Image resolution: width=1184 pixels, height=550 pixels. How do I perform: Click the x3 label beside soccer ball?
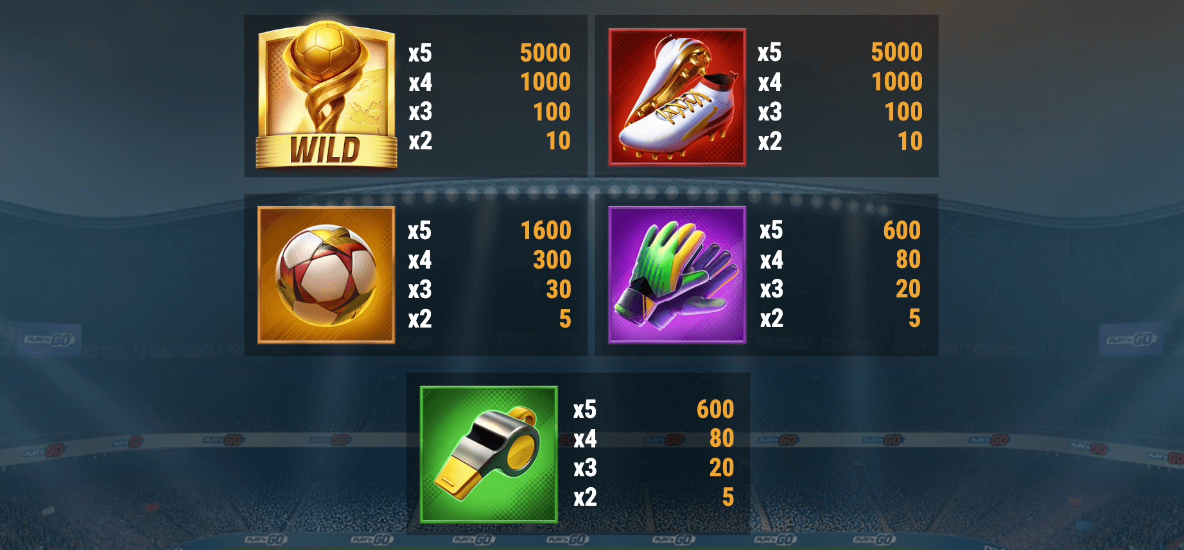[420, 289]
